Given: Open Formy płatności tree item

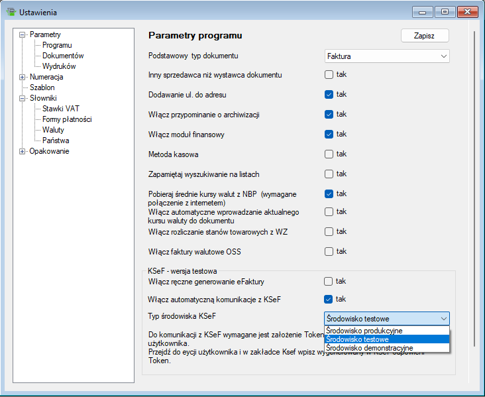Looking at the screenshot, I should (x=67, y=119).
